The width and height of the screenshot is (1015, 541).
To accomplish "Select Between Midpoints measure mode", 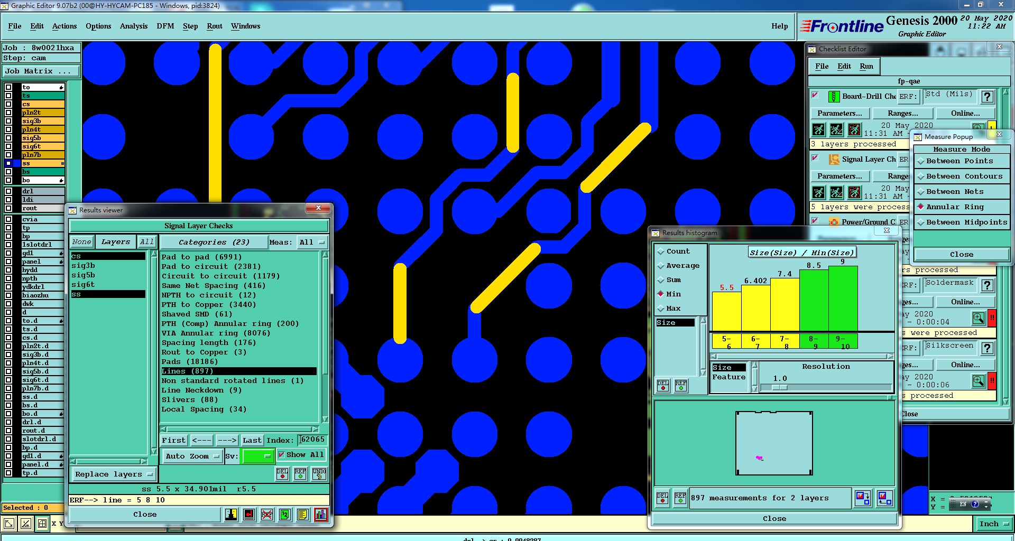I will (961, 222).
